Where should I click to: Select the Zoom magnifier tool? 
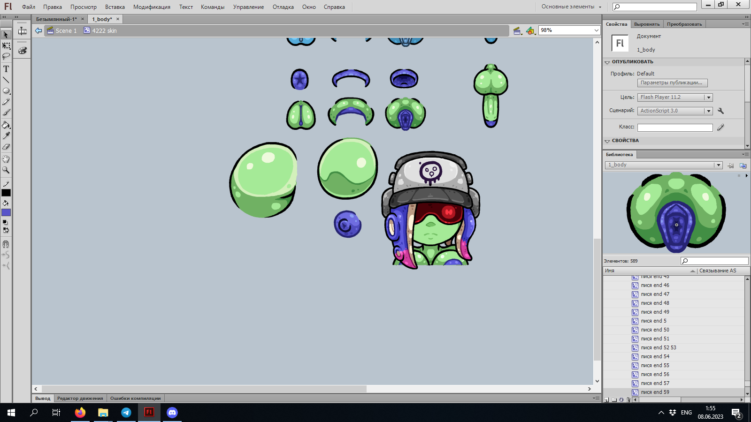tap(6, 170)
